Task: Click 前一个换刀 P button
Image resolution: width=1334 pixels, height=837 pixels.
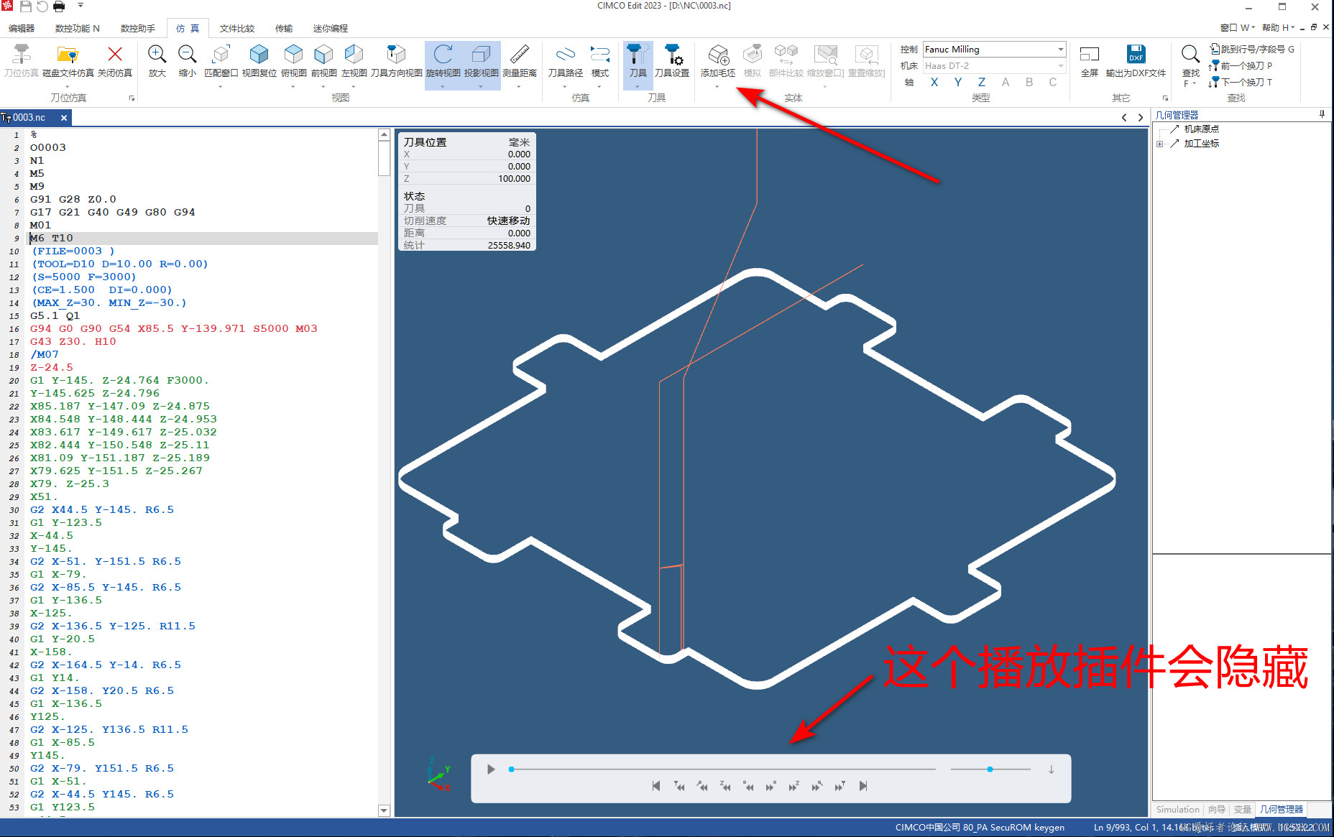Action: click(x=1241, y=65)
